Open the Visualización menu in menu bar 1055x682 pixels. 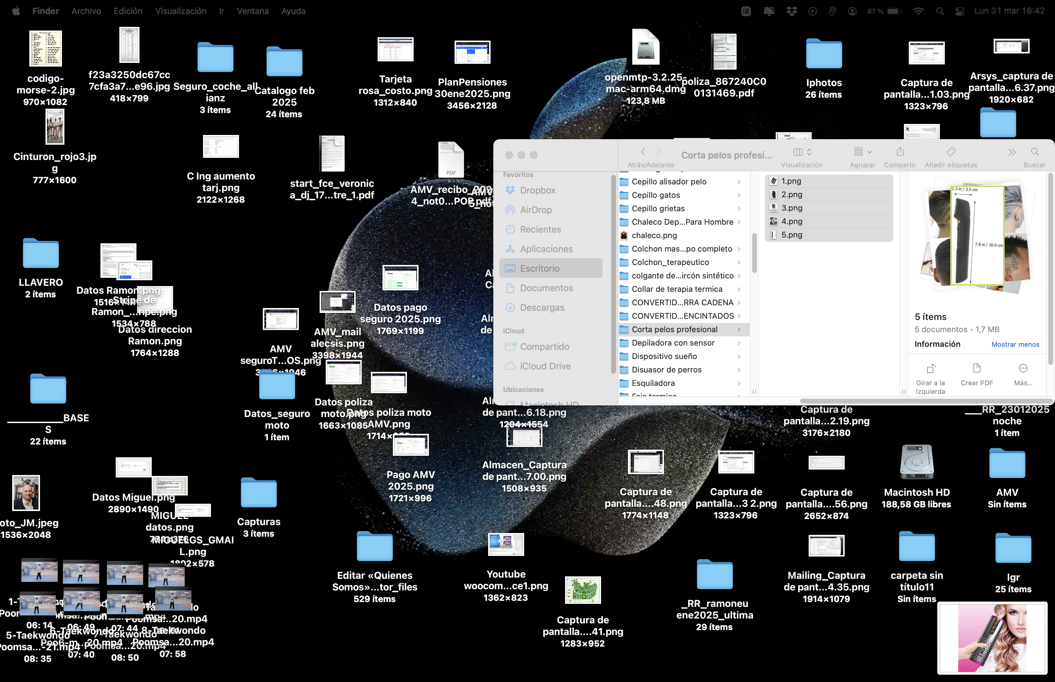point(181,11)
